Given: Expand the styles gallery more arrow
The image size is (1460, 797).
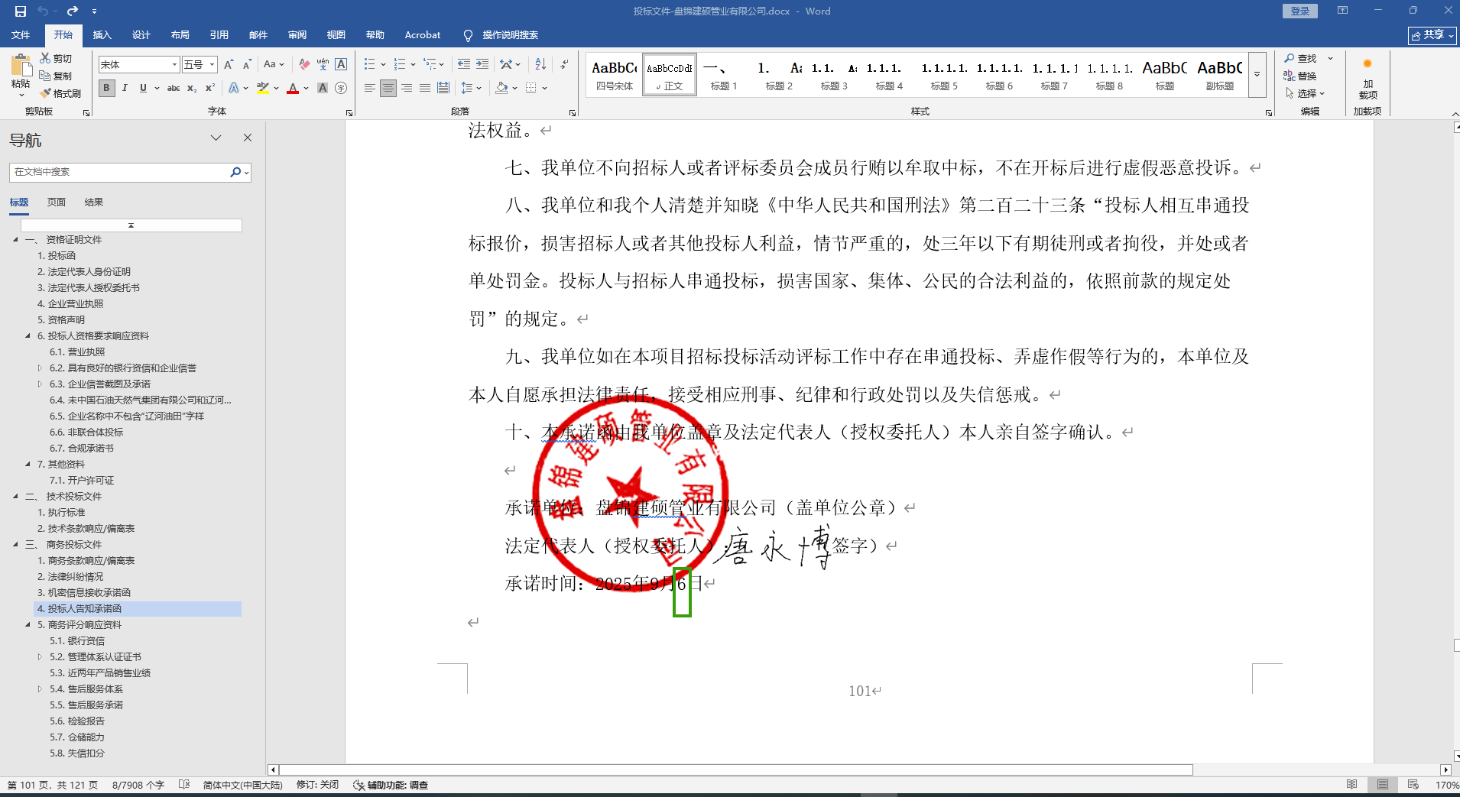Looking at the screenshot, I should (1257, 75).
